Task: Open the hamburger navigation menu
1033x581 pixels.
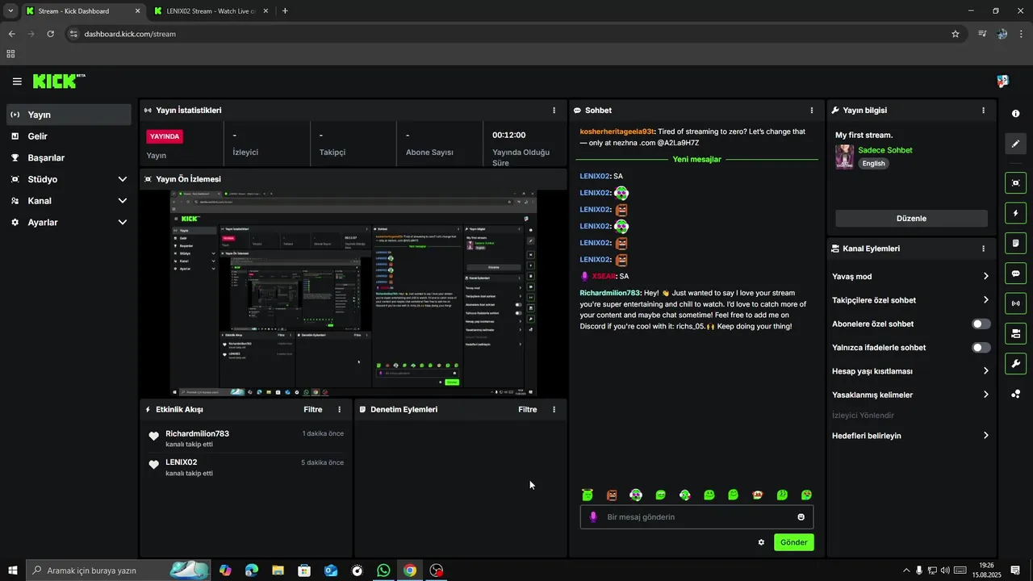Action: click(x=17, y=82)
